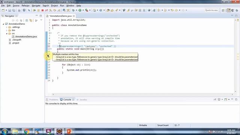Click the Open Console icon

226,99
